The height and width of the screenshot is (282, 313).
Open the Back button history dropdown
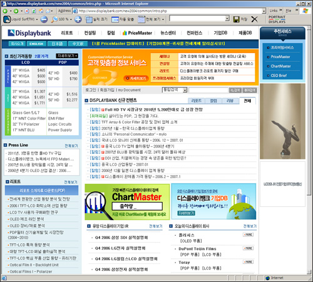pyautogui.click(x=10, y=11)
